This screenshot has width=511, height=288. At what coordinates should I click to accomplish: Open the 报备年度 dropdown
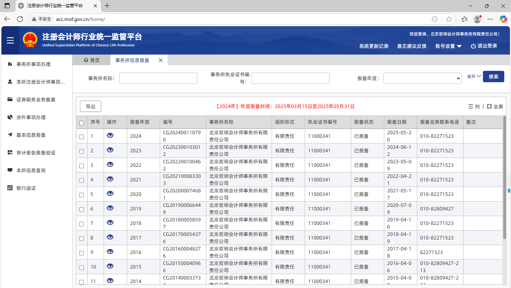pos(422,78)
